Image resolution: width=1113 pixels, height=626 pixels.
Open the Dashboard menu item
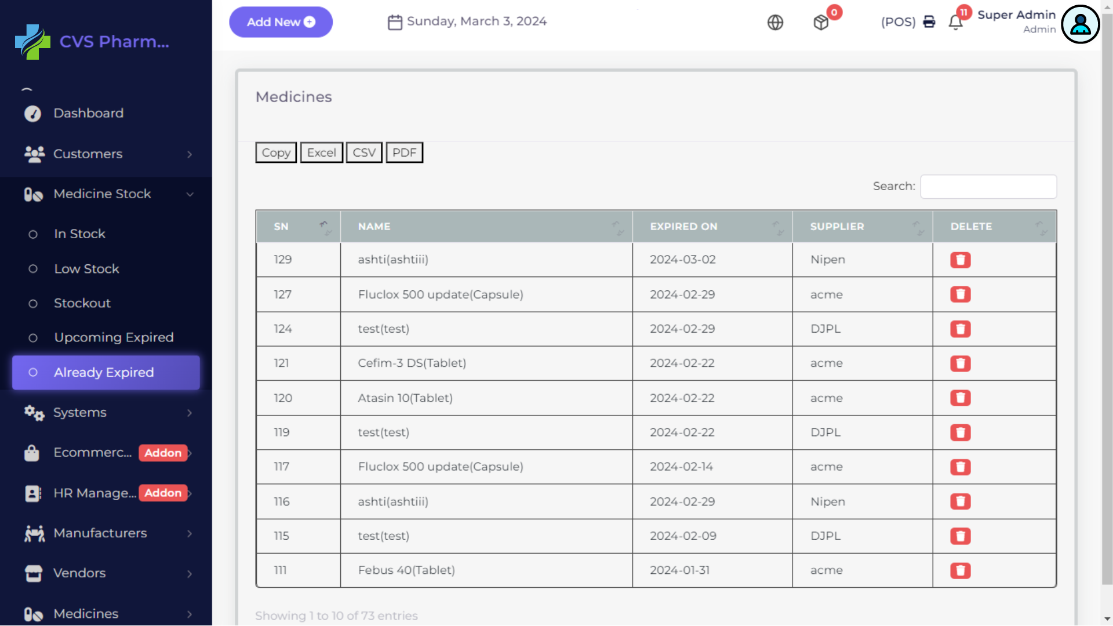[88, 113]
